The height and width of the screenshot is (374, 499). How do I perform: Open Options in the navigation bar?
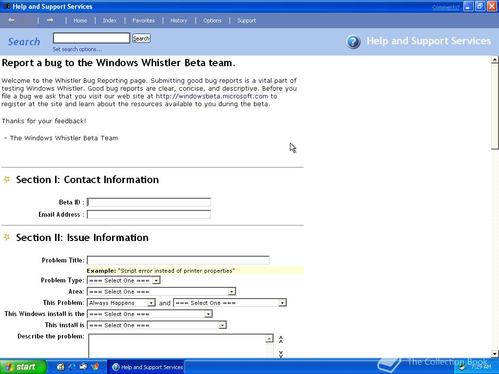point(212,20)
